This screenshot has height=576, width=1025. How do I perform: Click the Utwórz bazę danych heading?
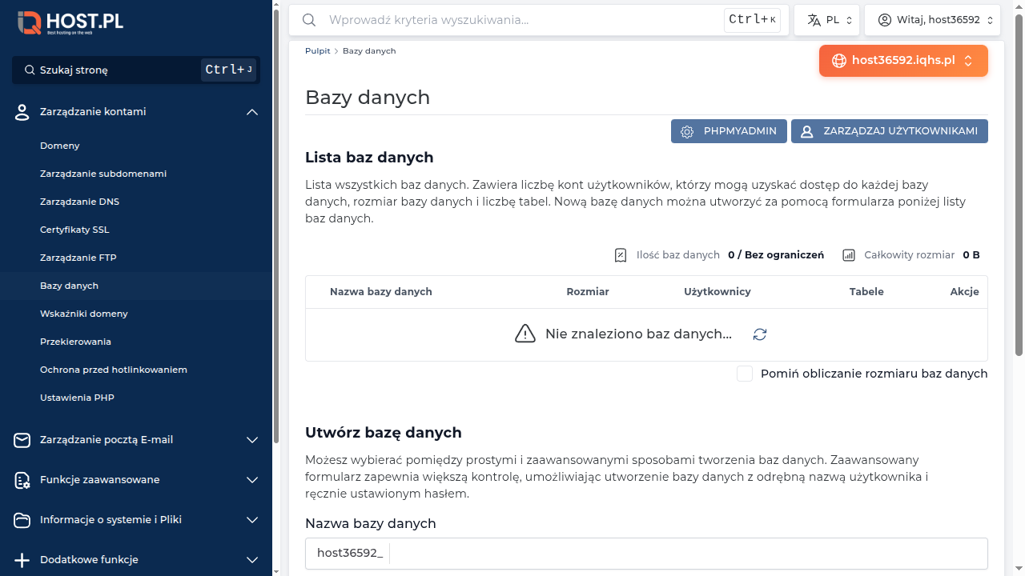[384, 433]
